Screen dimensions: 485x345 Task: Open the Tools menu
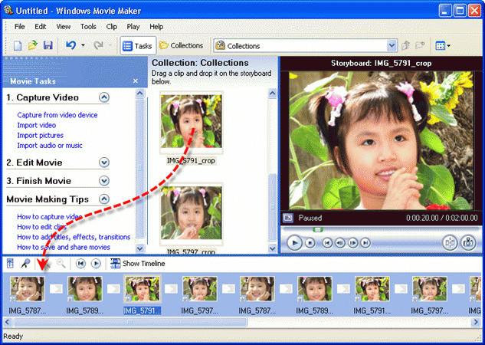pyautogui.click(x=88, y=26)
